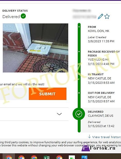Click the orange SUBMIT button
121x159 pixels.
(x=48, y=94)
